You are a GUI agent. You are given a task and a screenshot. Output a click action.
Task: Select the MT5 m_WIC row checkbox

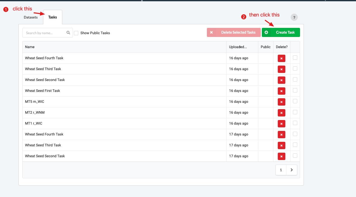point(295,101)
